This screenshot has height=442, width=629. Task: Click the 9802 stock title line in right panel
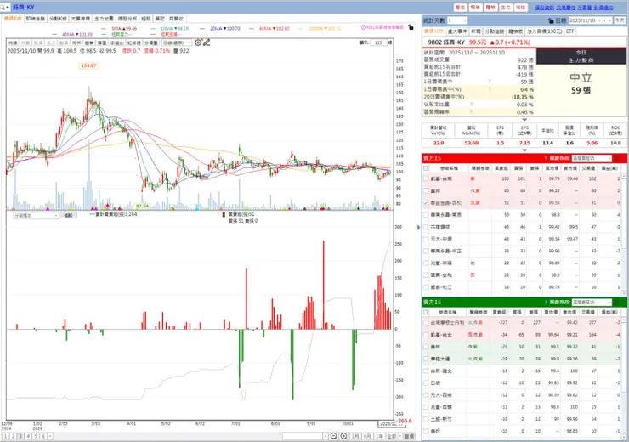pyautogui.click(x=479, y=42)
